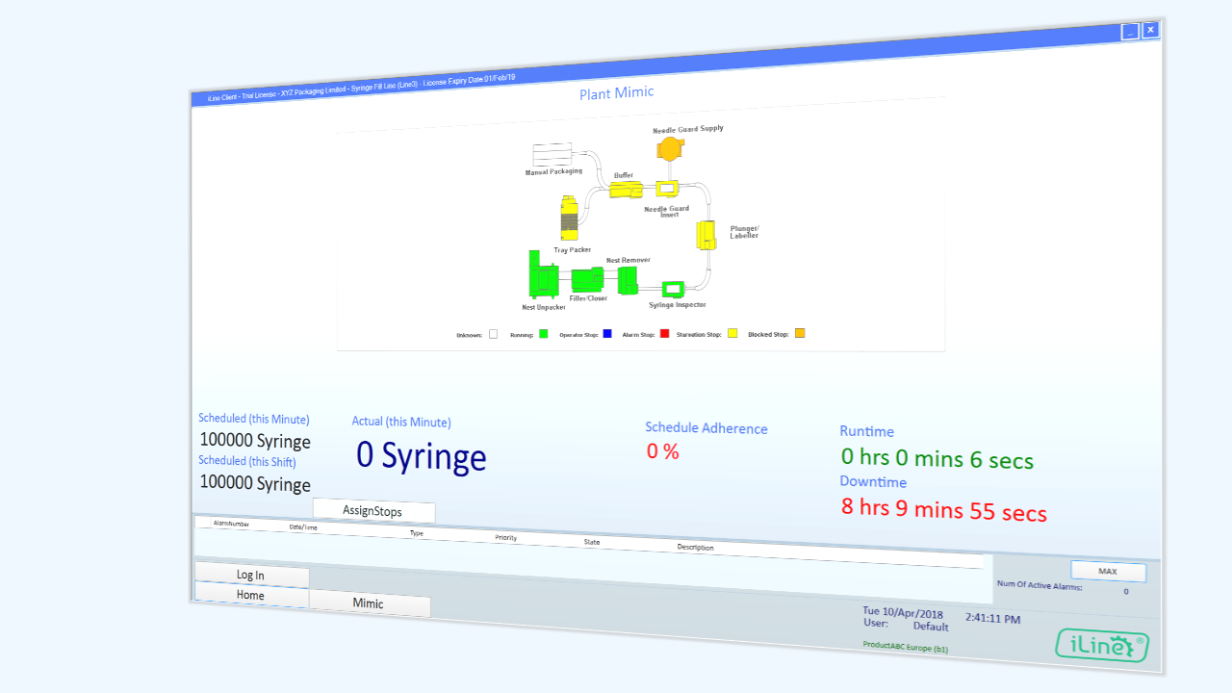The width and height of the screenshot is (1232, 693).
Task: Select the Filler/Closer machine in the mimic
Action: coord(586,279)
